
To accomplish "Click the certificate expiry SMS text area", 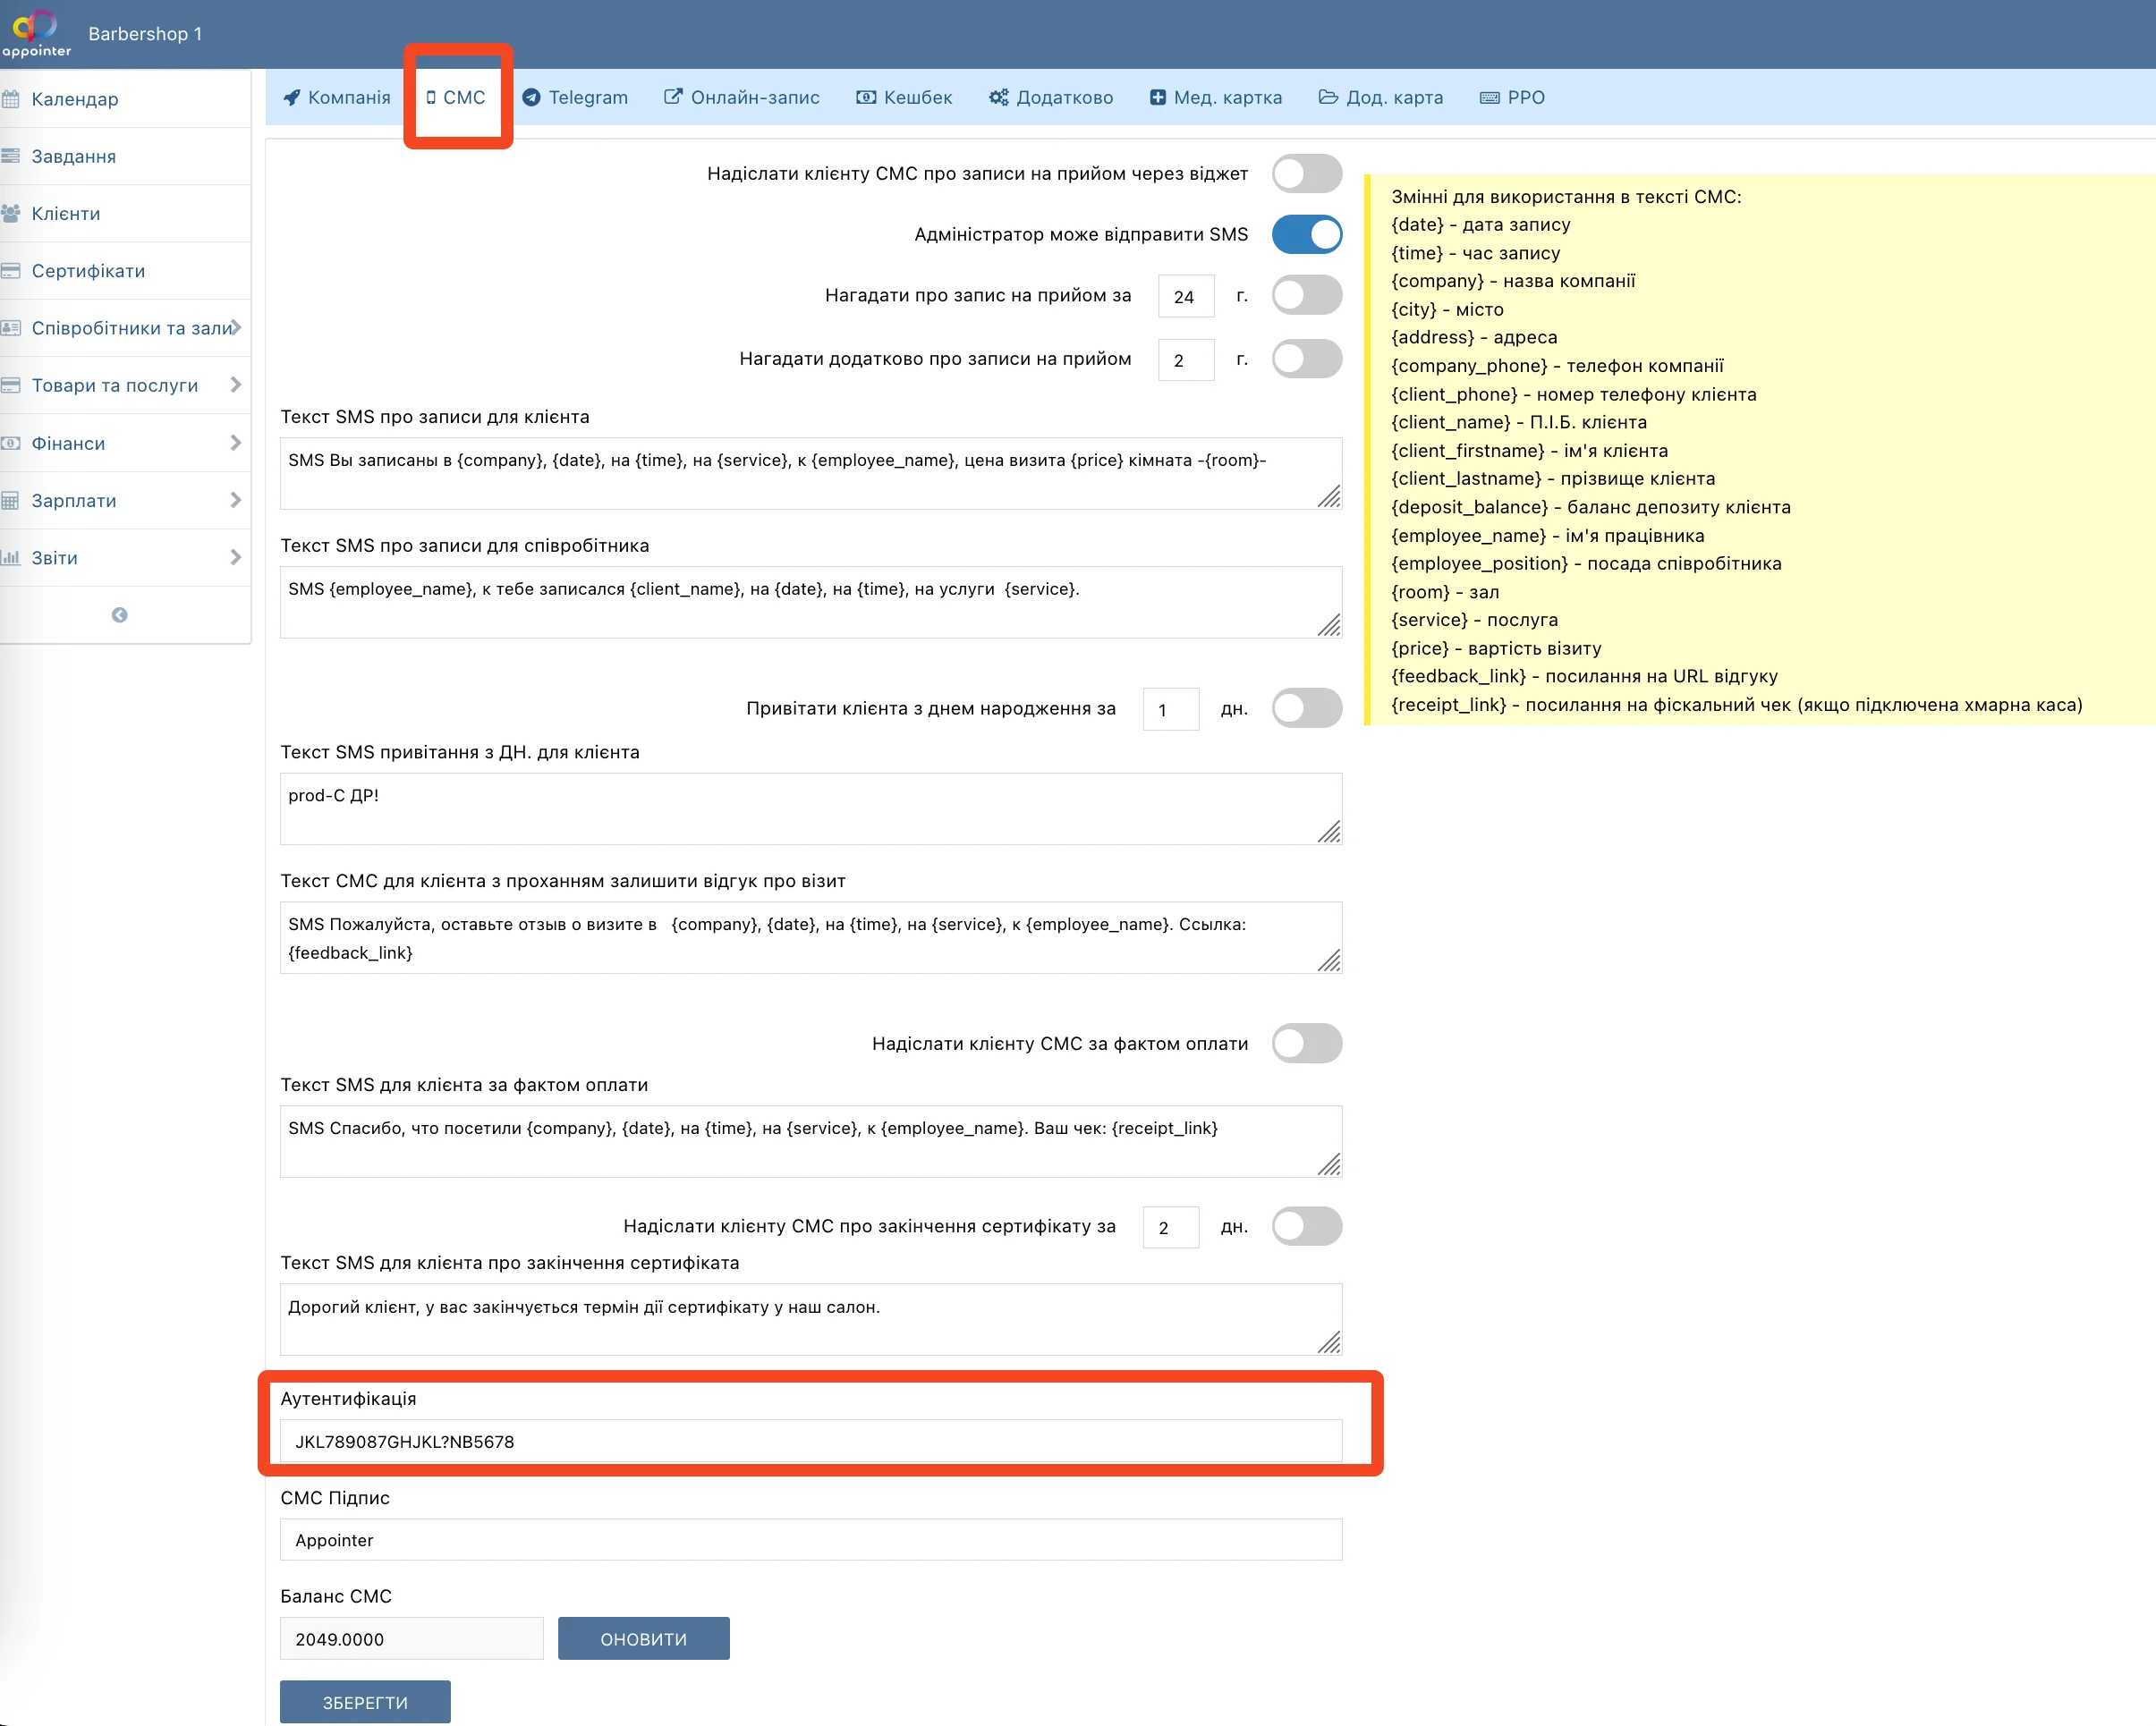I will click(x=811, y=1320).
